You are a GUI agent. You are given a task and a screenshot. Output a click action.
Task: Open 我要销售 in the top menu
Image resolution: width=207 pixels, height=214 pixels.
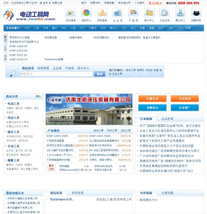pos(109,3)
